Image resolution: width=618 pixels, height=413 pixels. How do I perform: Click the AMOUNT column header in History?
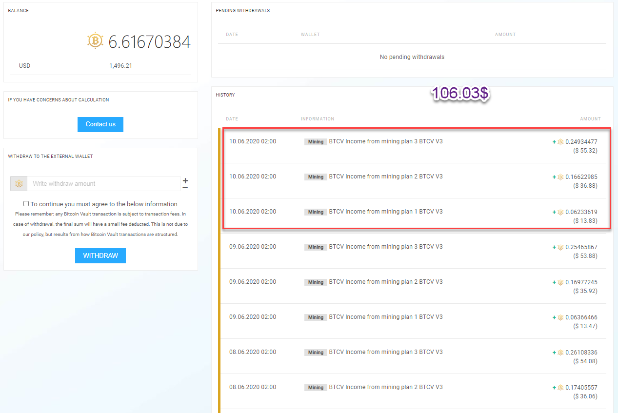pos(590,119)
